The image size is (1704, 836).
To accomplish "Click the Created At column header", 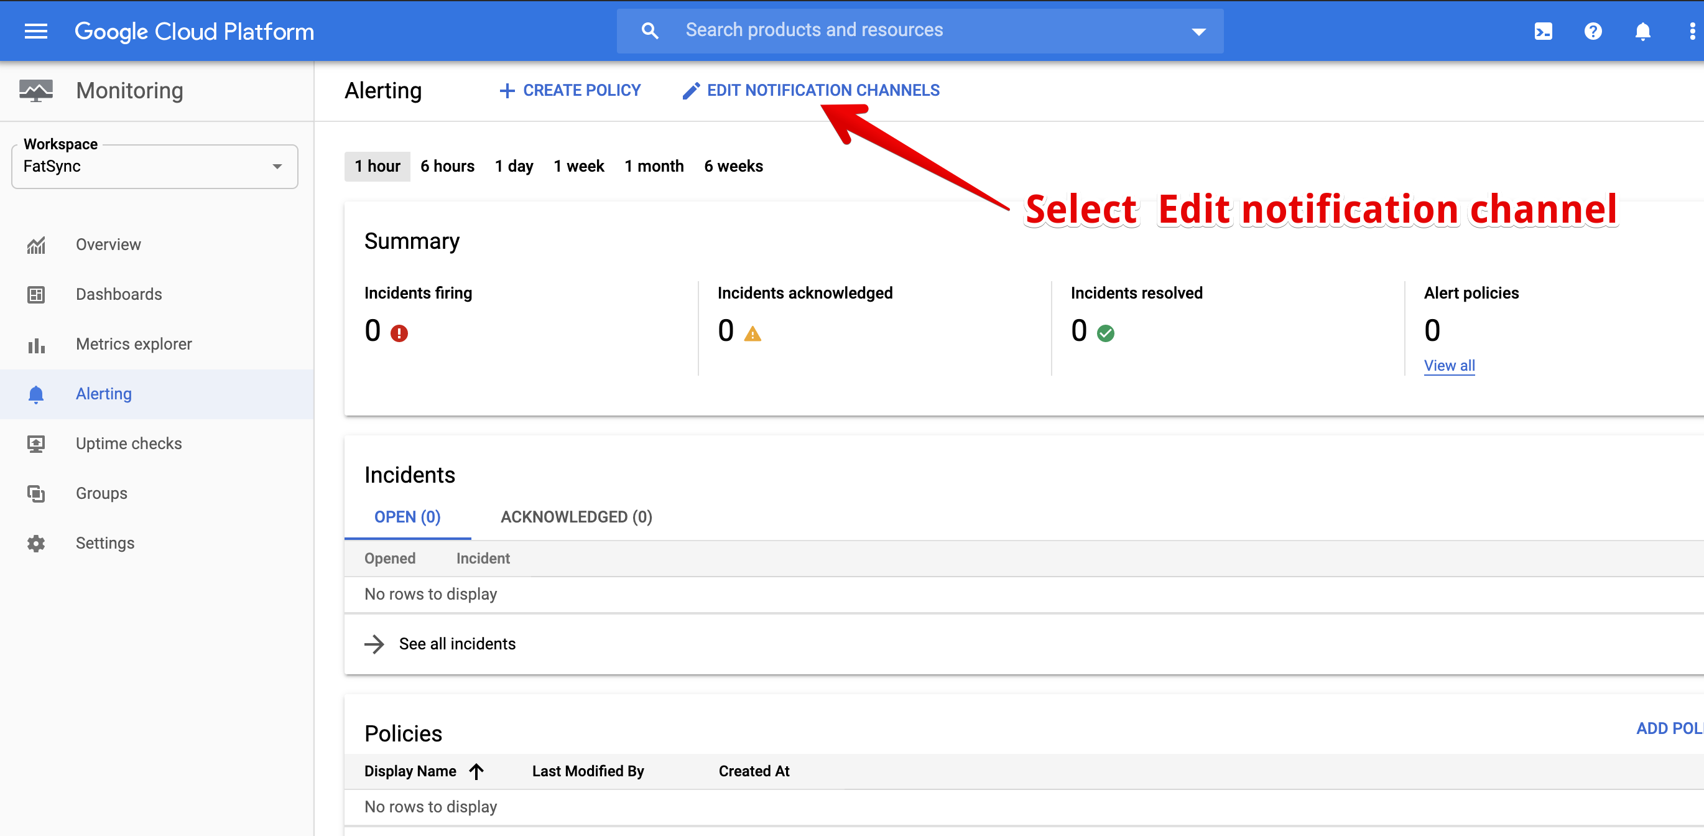I will pyautogui.click(x=754, y=771).
